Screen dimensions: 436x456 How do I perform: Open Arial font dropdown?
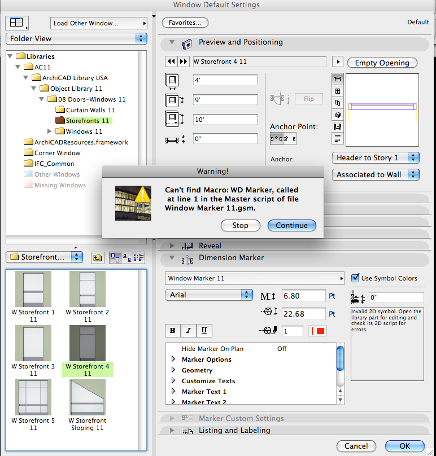(x=209, y=295)
